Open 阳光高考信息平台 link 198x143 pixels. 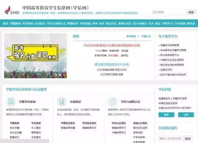pyautogui.click(x=170, y=55)
